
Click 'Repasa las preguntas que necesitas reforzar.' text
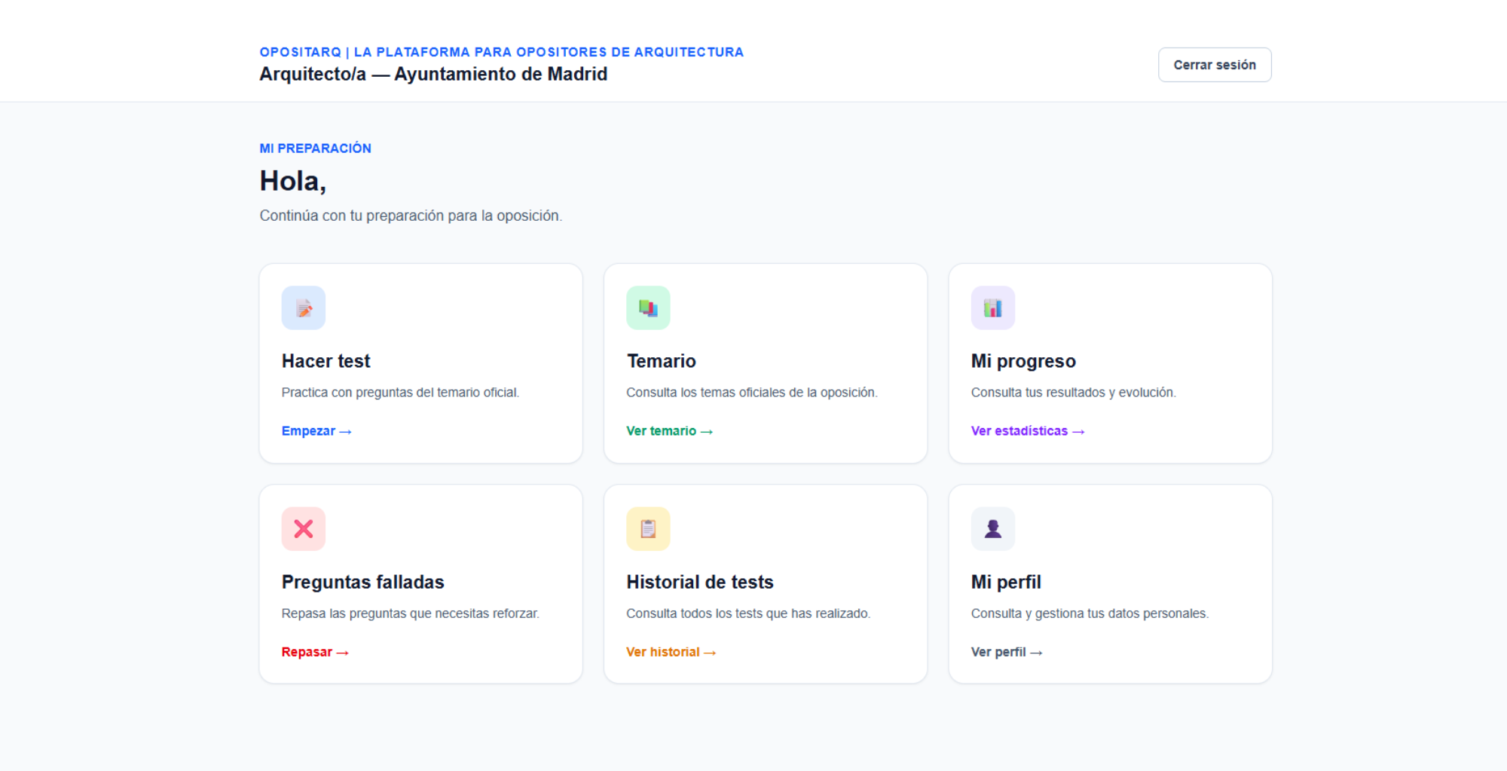coord(411,613)
